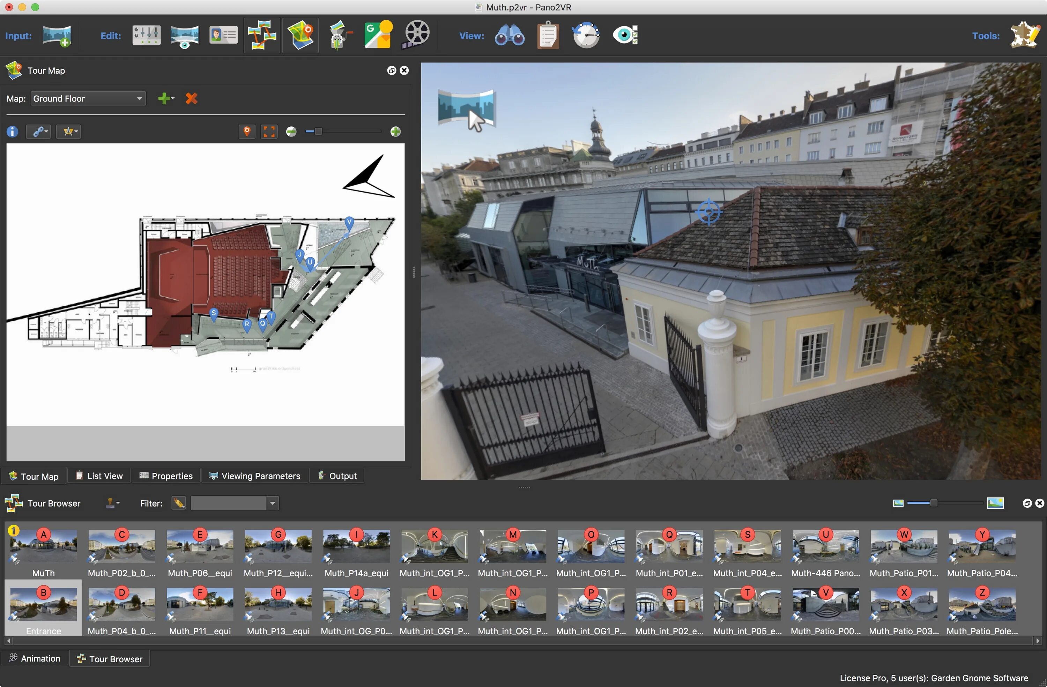
Task: Click the zoom-to-fit map button
Action: point(269,132)
